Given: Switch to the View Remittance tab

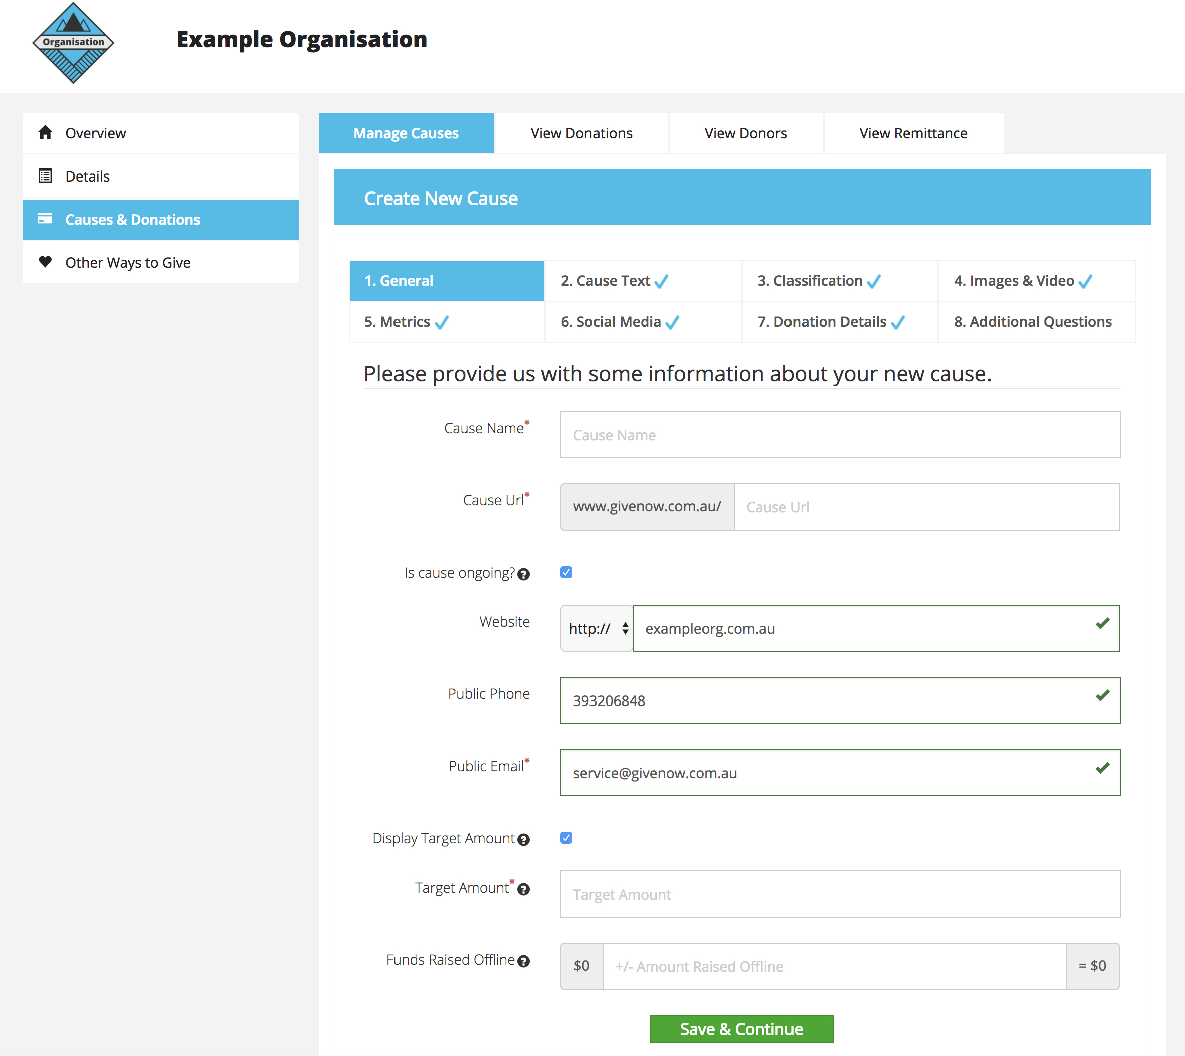Looking at the screenshot, I should [x=913, y=133].
